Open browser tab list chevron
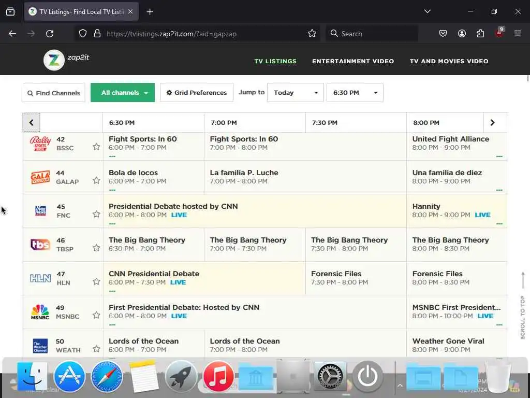This screenshot has height=398, width=530. pyautogui.click(x=427, y=11)
